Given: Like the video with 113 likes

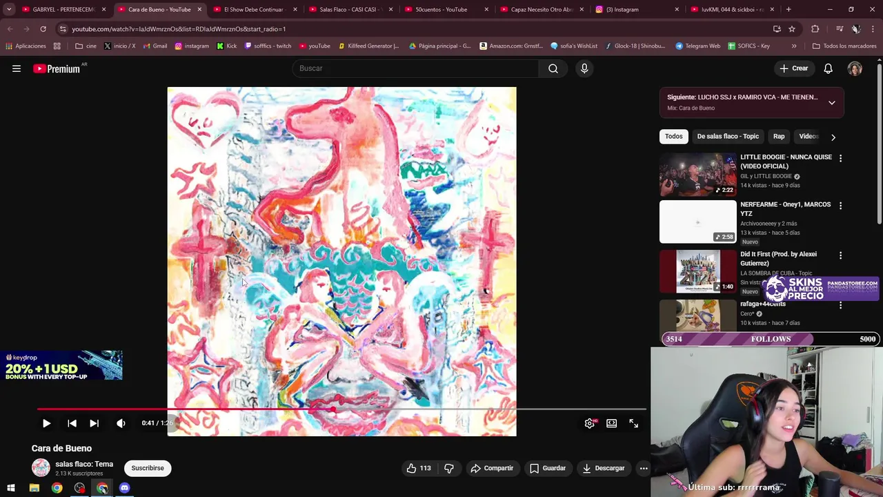Looking at the screenshot, I should (418, 468).
